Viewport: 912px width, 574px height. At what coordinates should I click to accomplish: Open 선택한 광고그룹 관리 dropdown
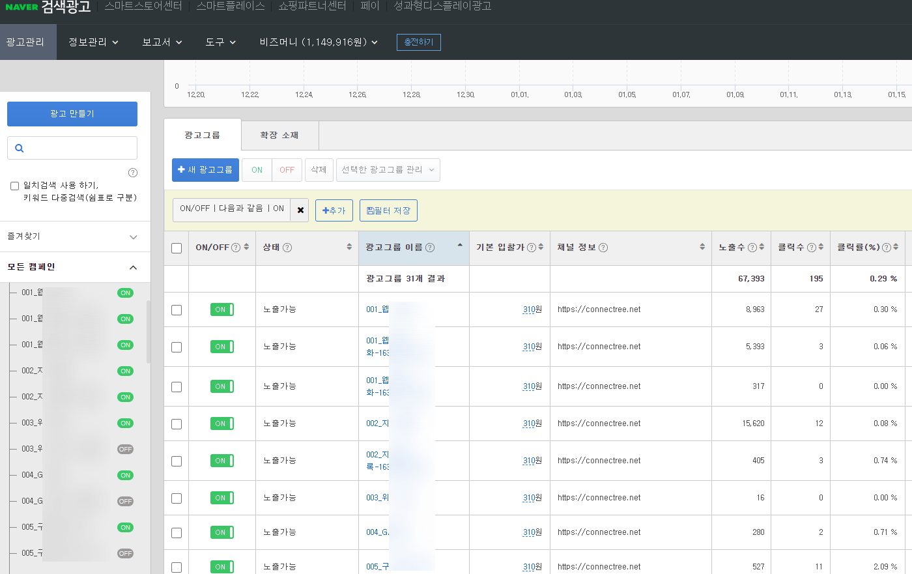pyautogui.click(x=388, y=170)
